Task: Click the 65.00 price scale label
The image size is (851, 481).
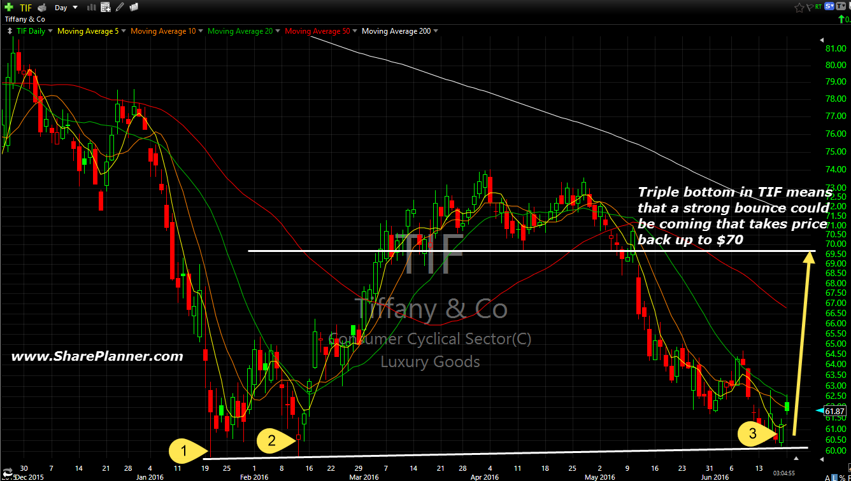Action: [836, 344]
